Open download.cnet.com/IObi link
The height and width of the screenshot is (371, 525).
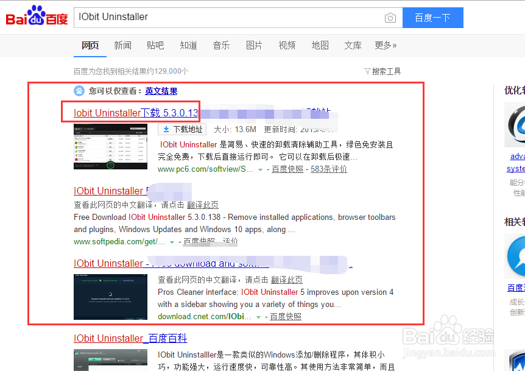(205, 316)
